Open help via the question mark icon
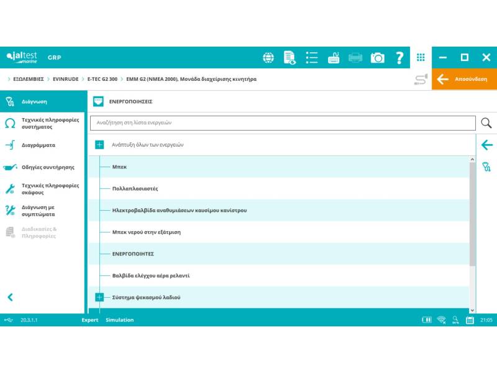497x373 pixels. (x=399, y=58)
